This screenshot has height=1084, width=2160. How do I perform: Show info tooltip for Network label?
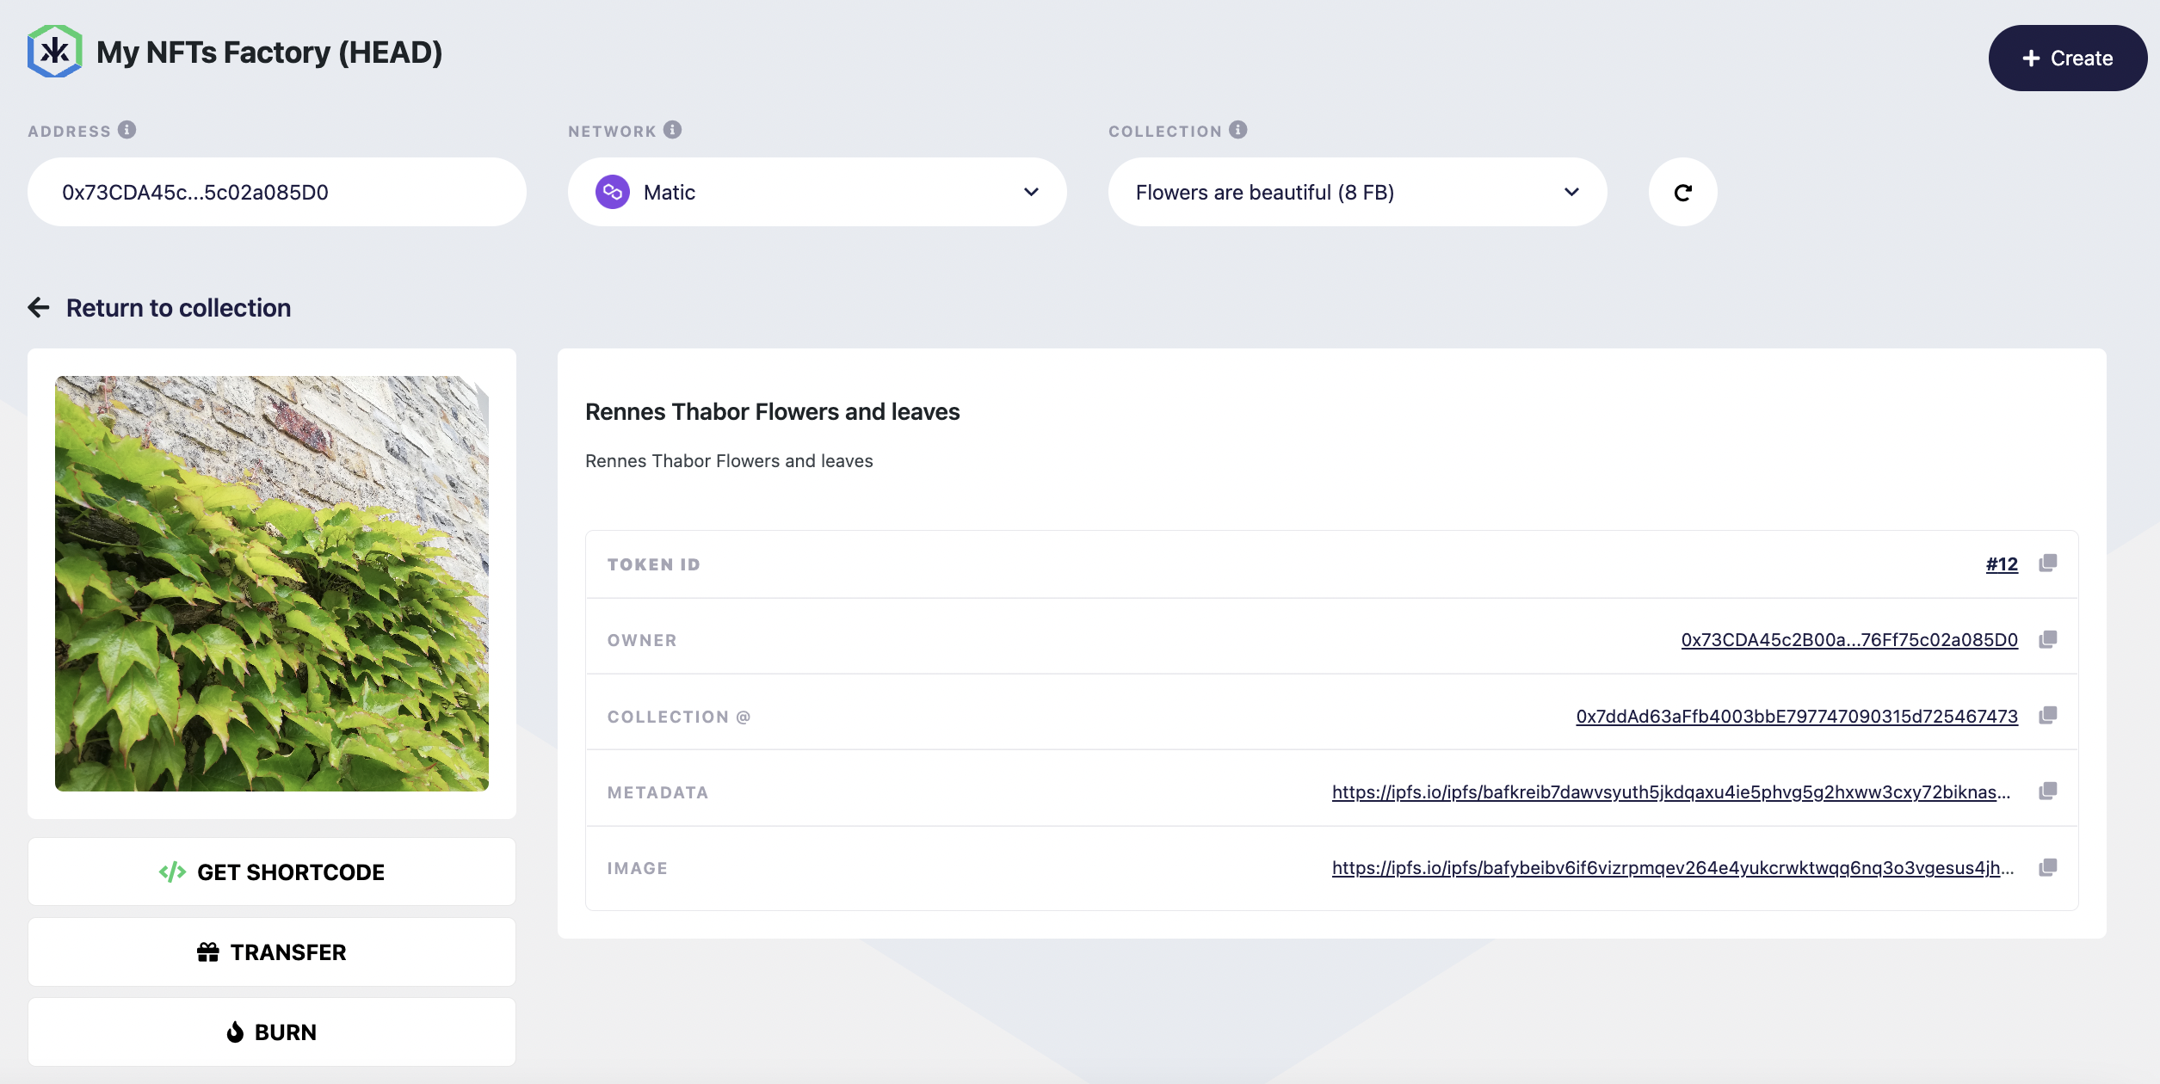[672, 130]
